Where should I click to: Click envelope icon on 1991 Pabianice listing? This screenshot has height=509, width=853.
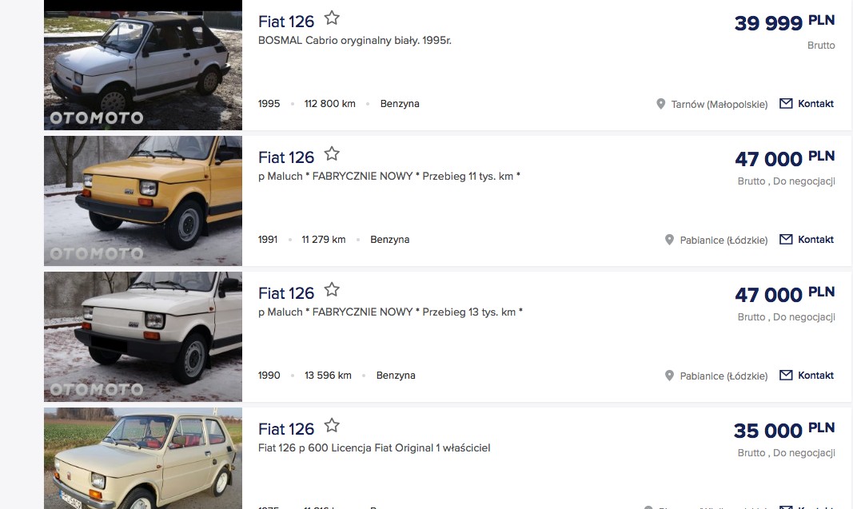[786, 240]
